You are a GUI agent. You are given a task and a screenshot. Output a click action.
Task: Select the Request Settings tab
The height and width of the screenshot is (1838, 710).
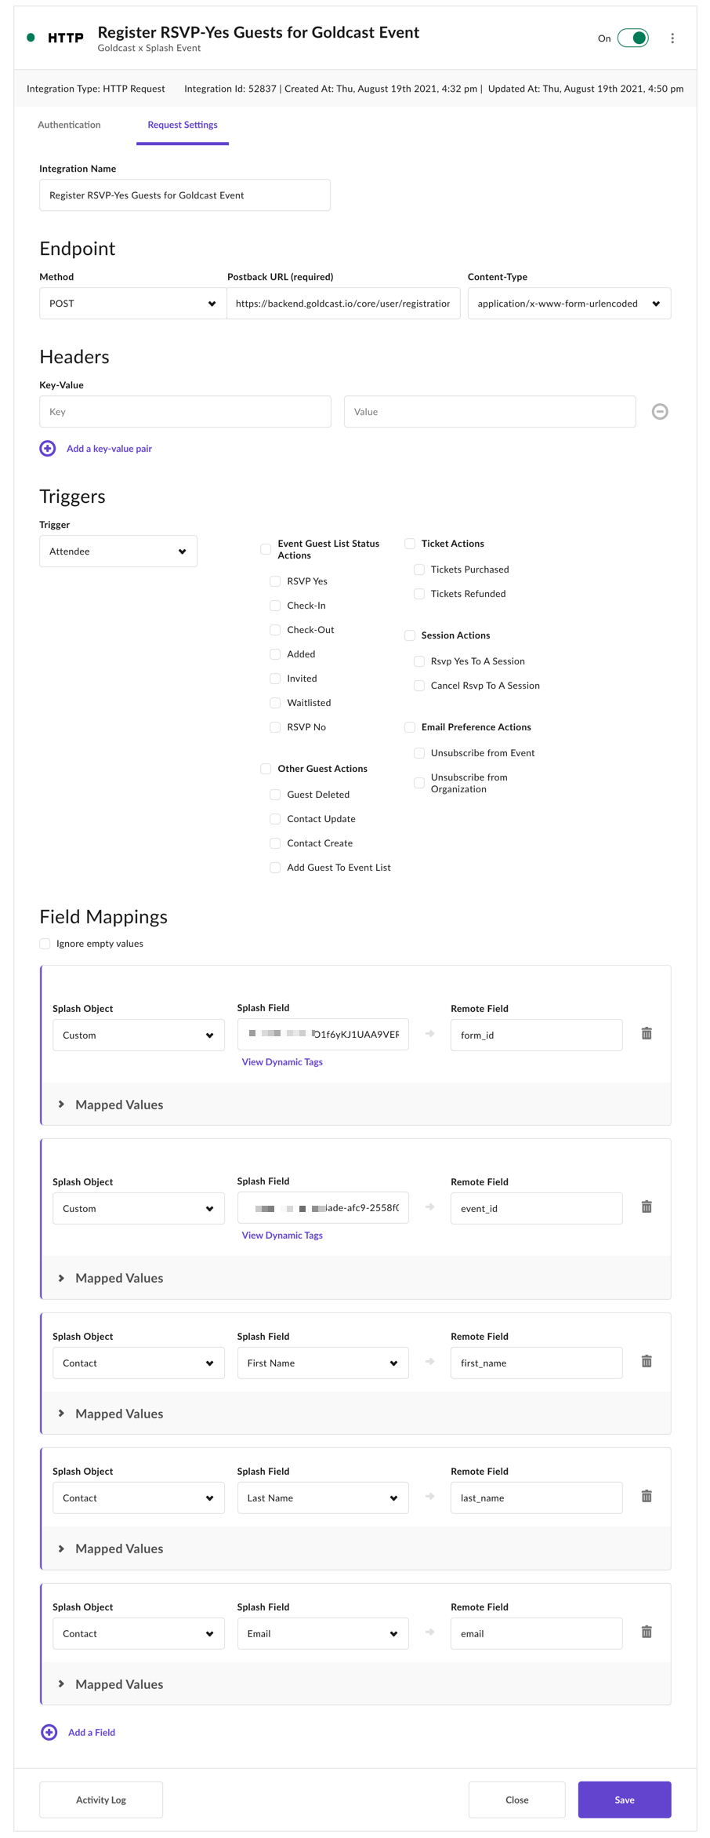point(183,125)
